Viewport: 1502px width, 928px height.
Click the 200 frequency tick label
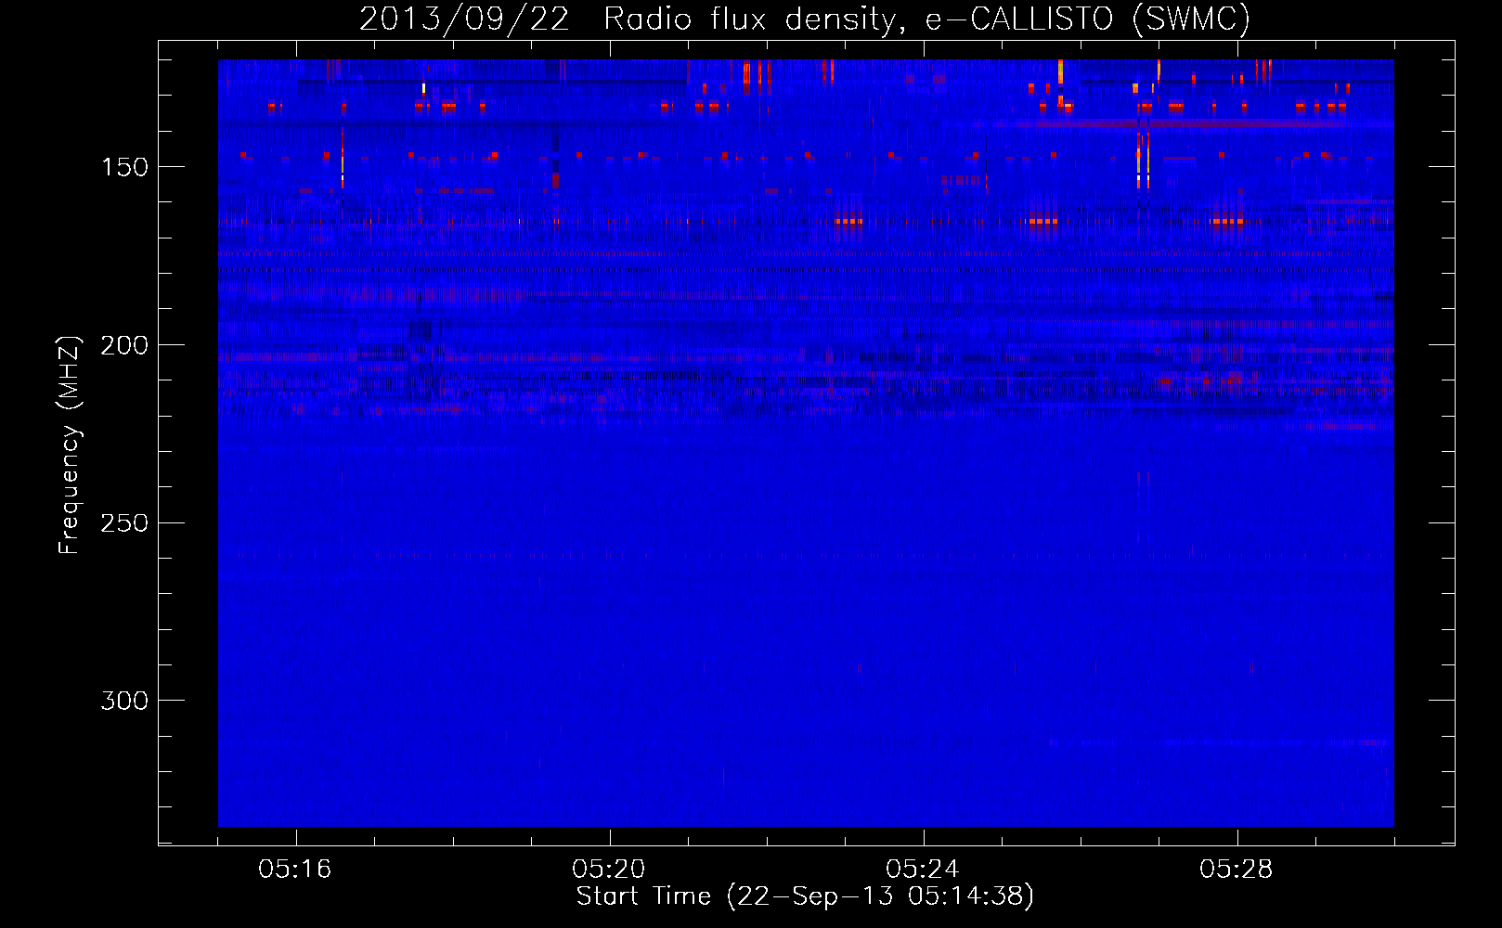[x=124, y=345]
